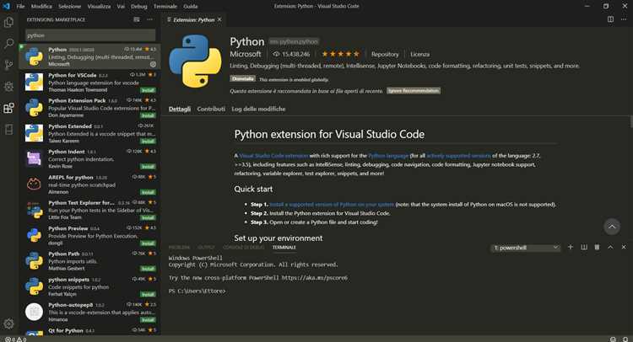Image resolution: width=633 pixels, height=342 pixels.
Task: Open the Terminale menu
Action: point(165,6)
